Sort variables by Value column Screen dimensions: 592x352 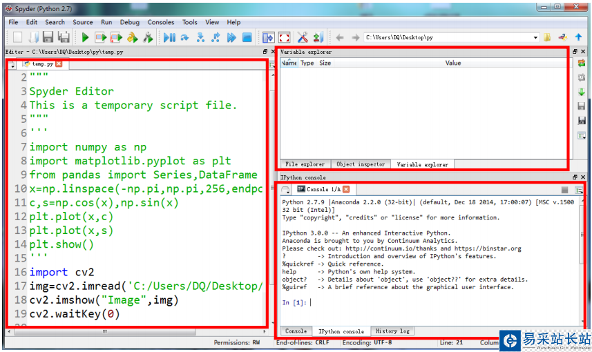tap(452, 63)
